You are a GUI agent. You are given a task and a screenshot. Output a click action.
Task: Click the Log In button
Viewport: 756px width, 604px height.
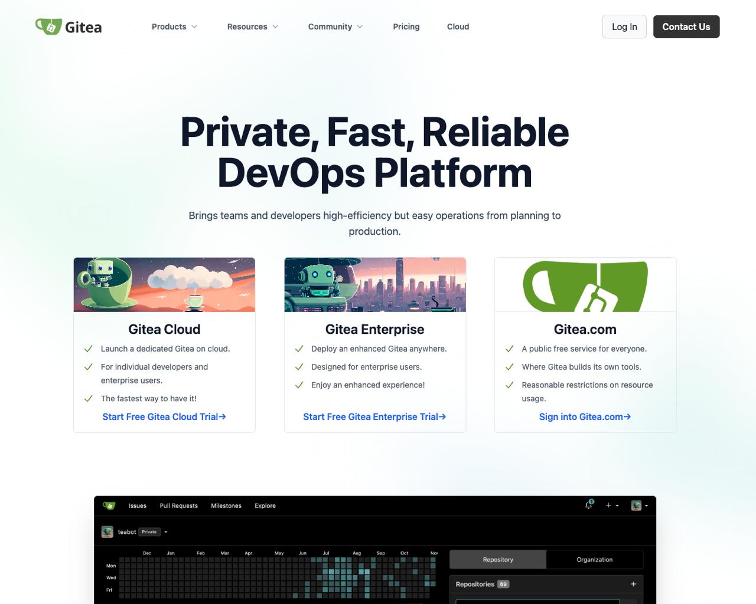click(624, 27)
